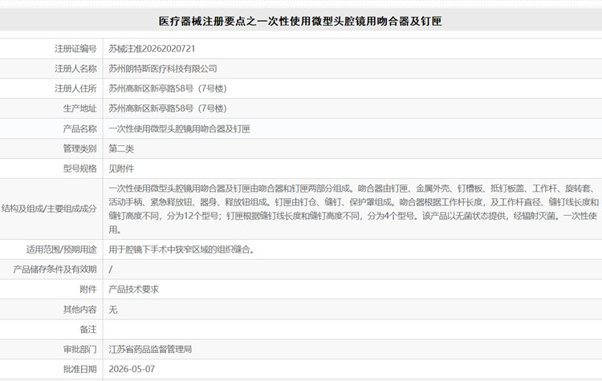The image size is (602, 381).
Task: Select the address value in the 注册人住所 row
Action: (x=168, y=88)
